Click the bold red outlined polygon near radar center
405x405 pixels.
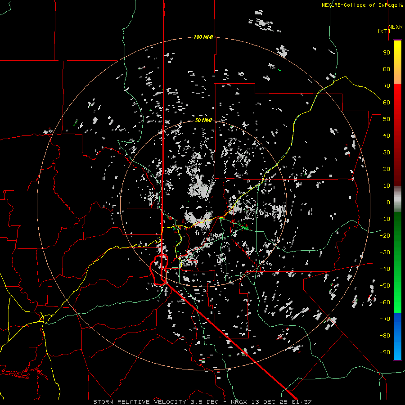pos(159,270)
